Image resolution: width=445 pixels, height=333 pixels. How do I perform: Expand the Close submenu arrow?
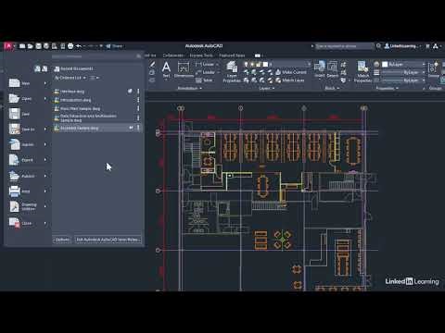click(45, 223)
